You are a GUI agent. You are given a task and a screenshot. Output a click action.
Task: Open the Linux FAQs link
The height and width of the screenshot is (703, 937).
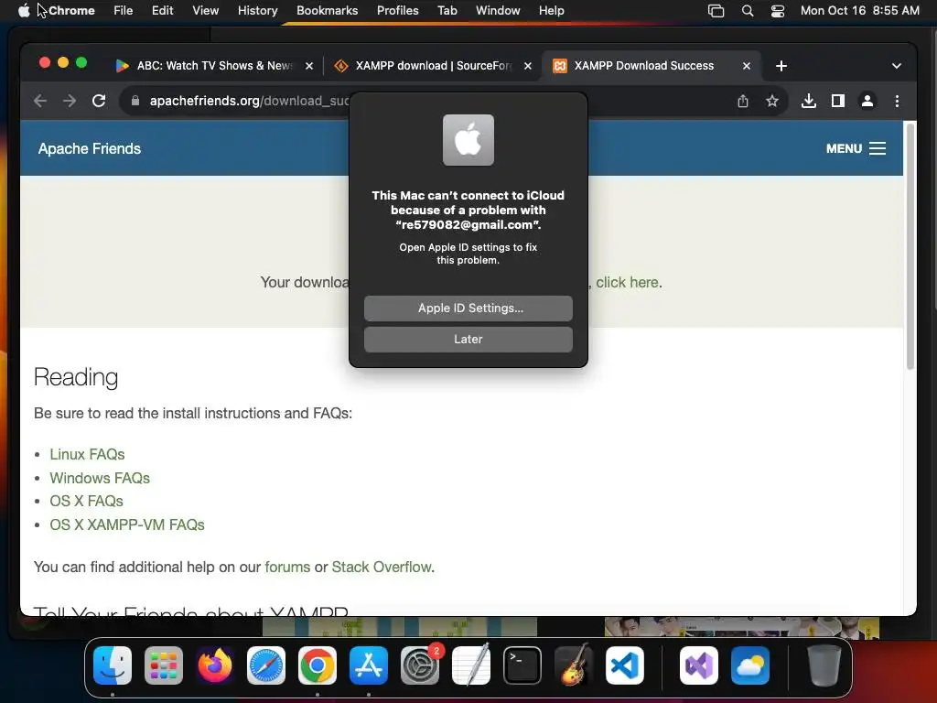tap(87, 454)
